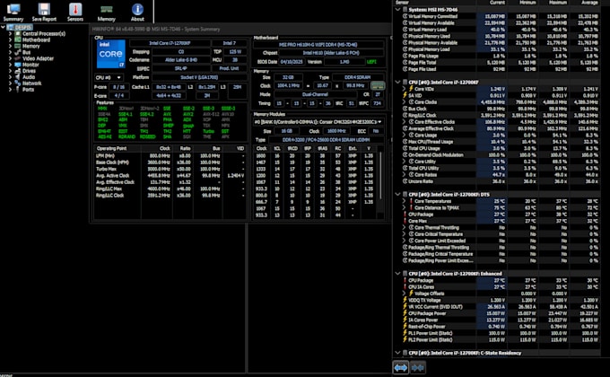Screen dimensions: 610x377
Task: Open the Sensors thermometer icon
Action: point(75,12)
